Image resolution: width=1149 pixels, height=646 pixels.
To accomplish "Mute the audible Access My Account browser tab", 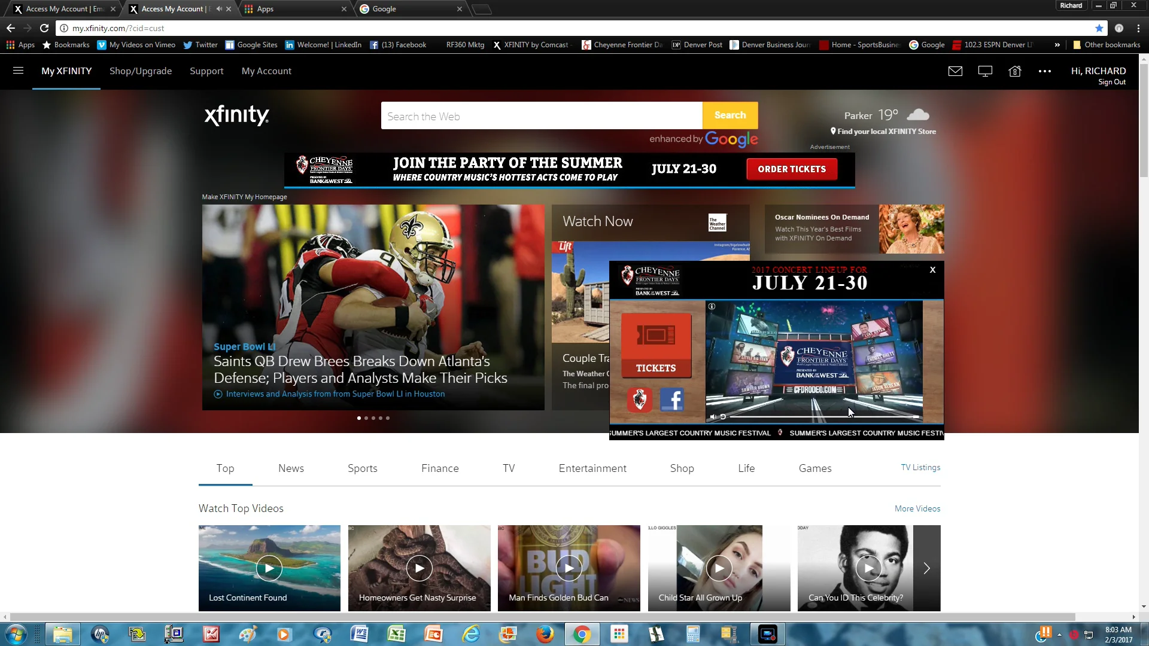I will coord(217,9).
